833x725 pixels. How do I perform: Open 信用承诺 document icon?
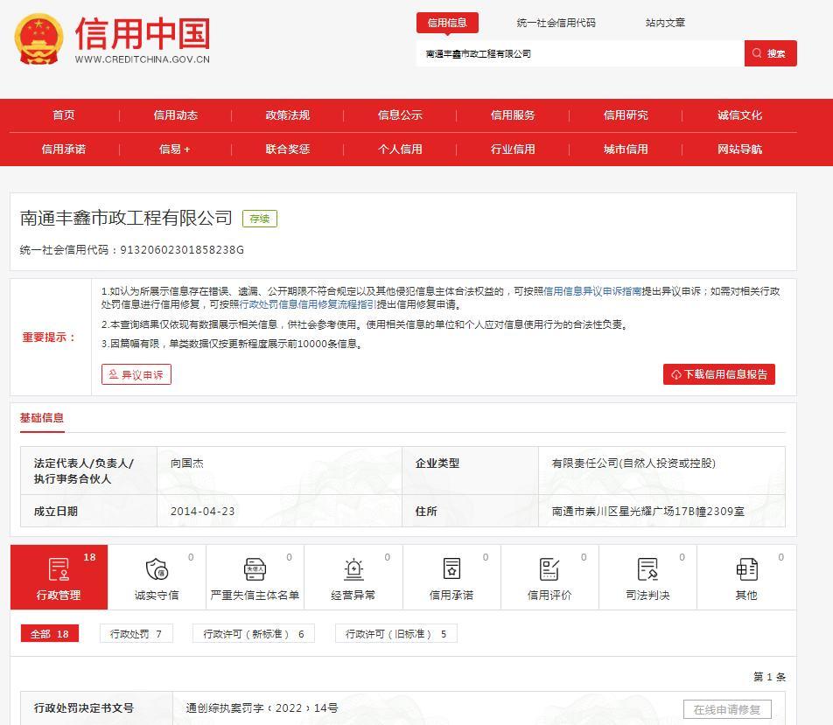click(451, 568)
